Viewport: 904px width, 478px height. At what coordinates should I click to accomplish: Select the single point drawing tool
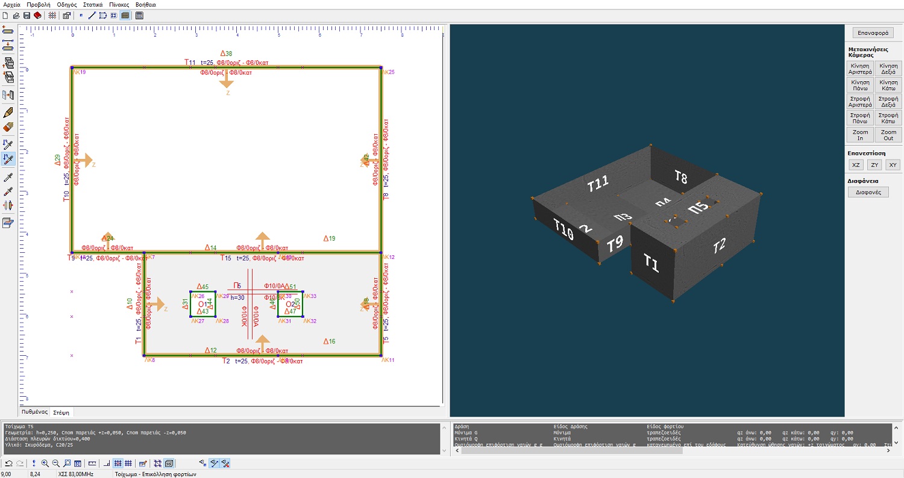pos(81,15)
